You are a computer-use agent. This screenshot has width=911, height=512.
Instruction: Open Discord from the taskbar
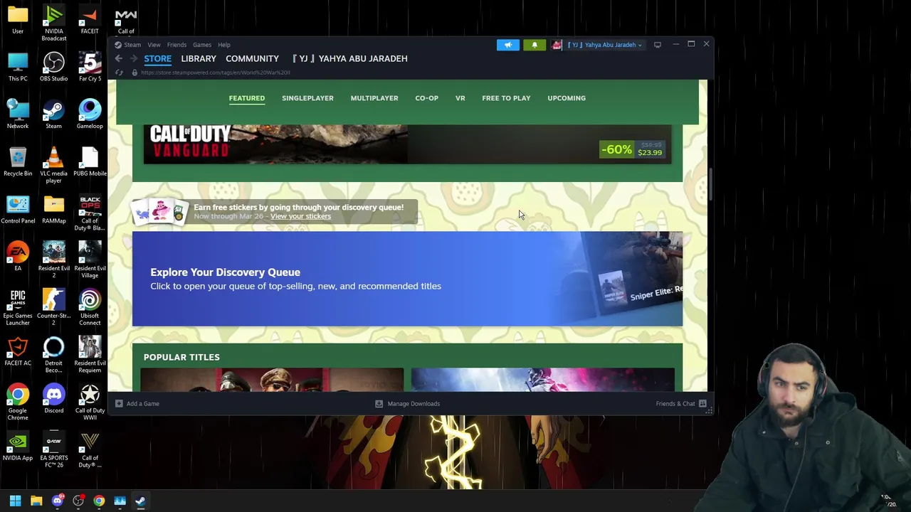click(x=57, y=501)
